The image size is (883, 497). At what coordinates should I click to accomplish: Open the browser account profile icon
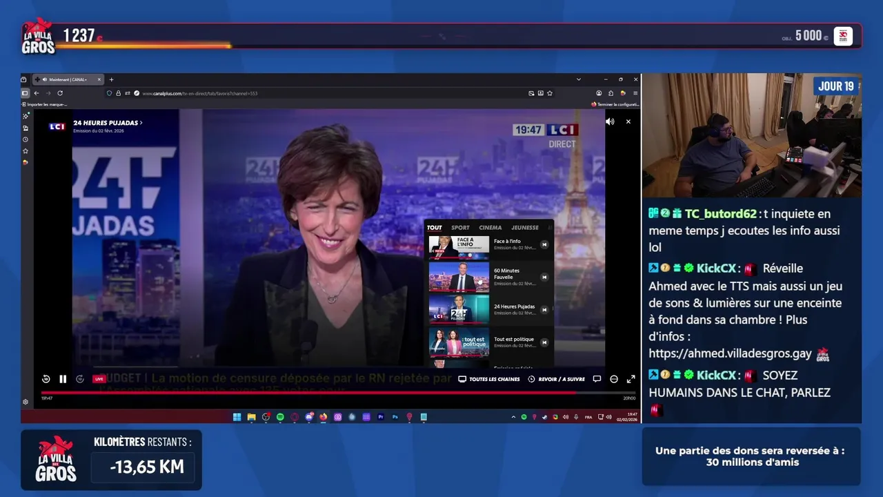tap(599, 93)
